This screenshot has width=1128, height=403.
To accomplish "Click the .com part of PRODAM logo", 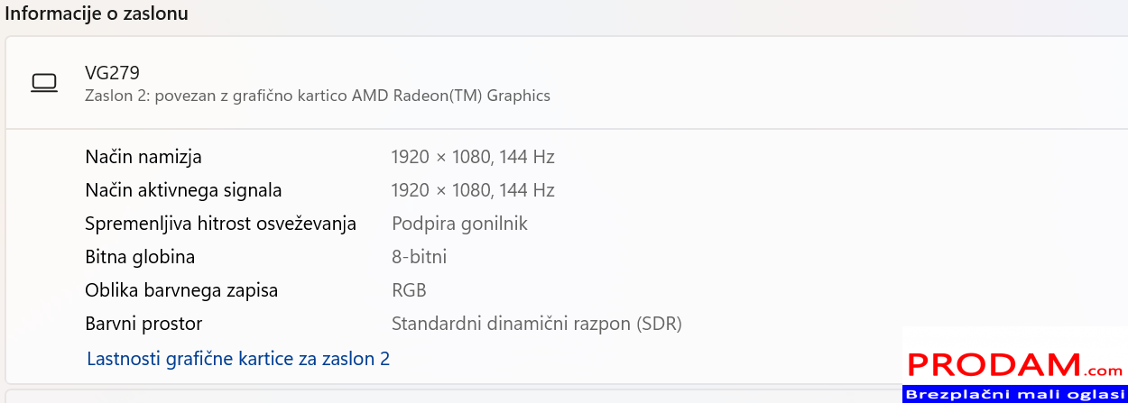I will (x=1104, y=370).
